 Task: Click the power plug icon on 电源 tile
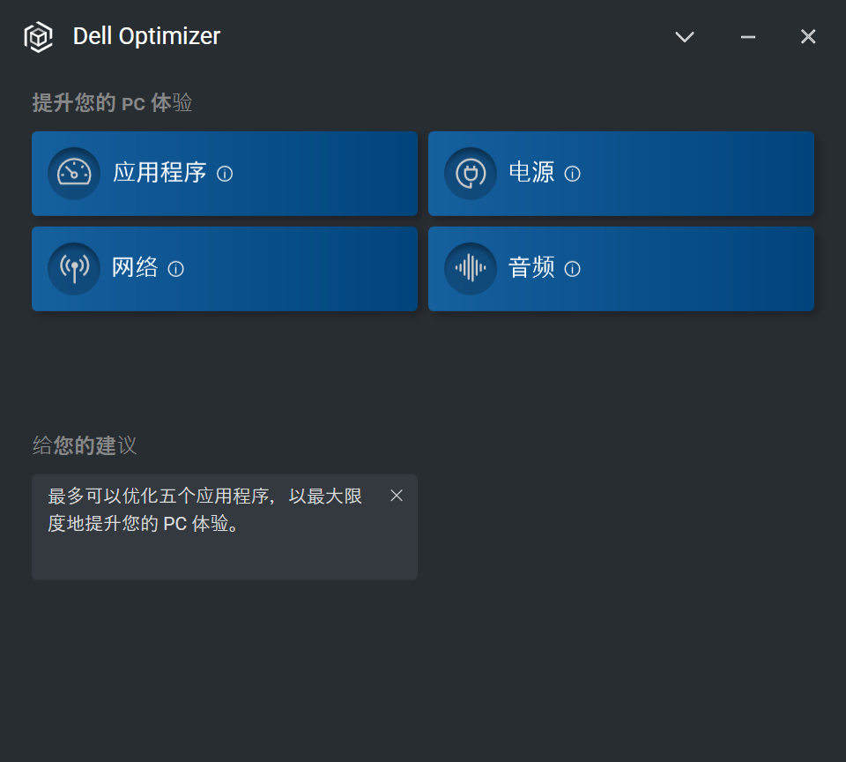[471, 173]
